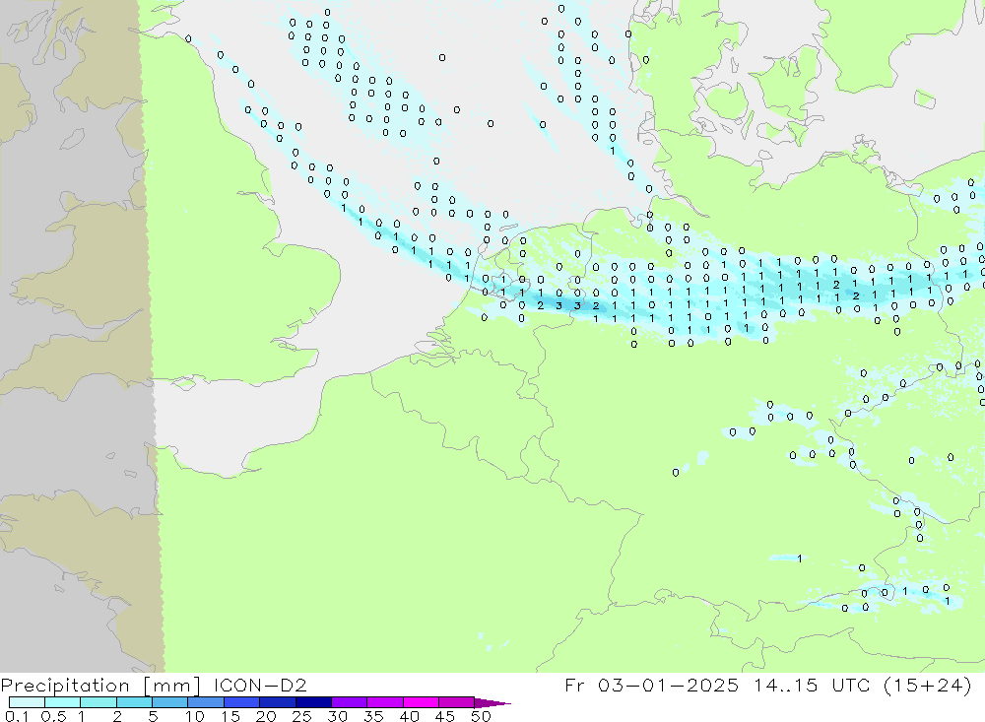Image resolution: width=985 pixels, height=722 pixels.
Task: Pick the 1–2 mm legend color swatch
Action: [x=98, y=702]
